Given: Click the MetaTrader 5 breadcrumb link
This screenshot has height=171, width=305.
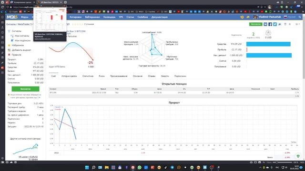Looking at the screenshot, I should click(x=25, y=24).
